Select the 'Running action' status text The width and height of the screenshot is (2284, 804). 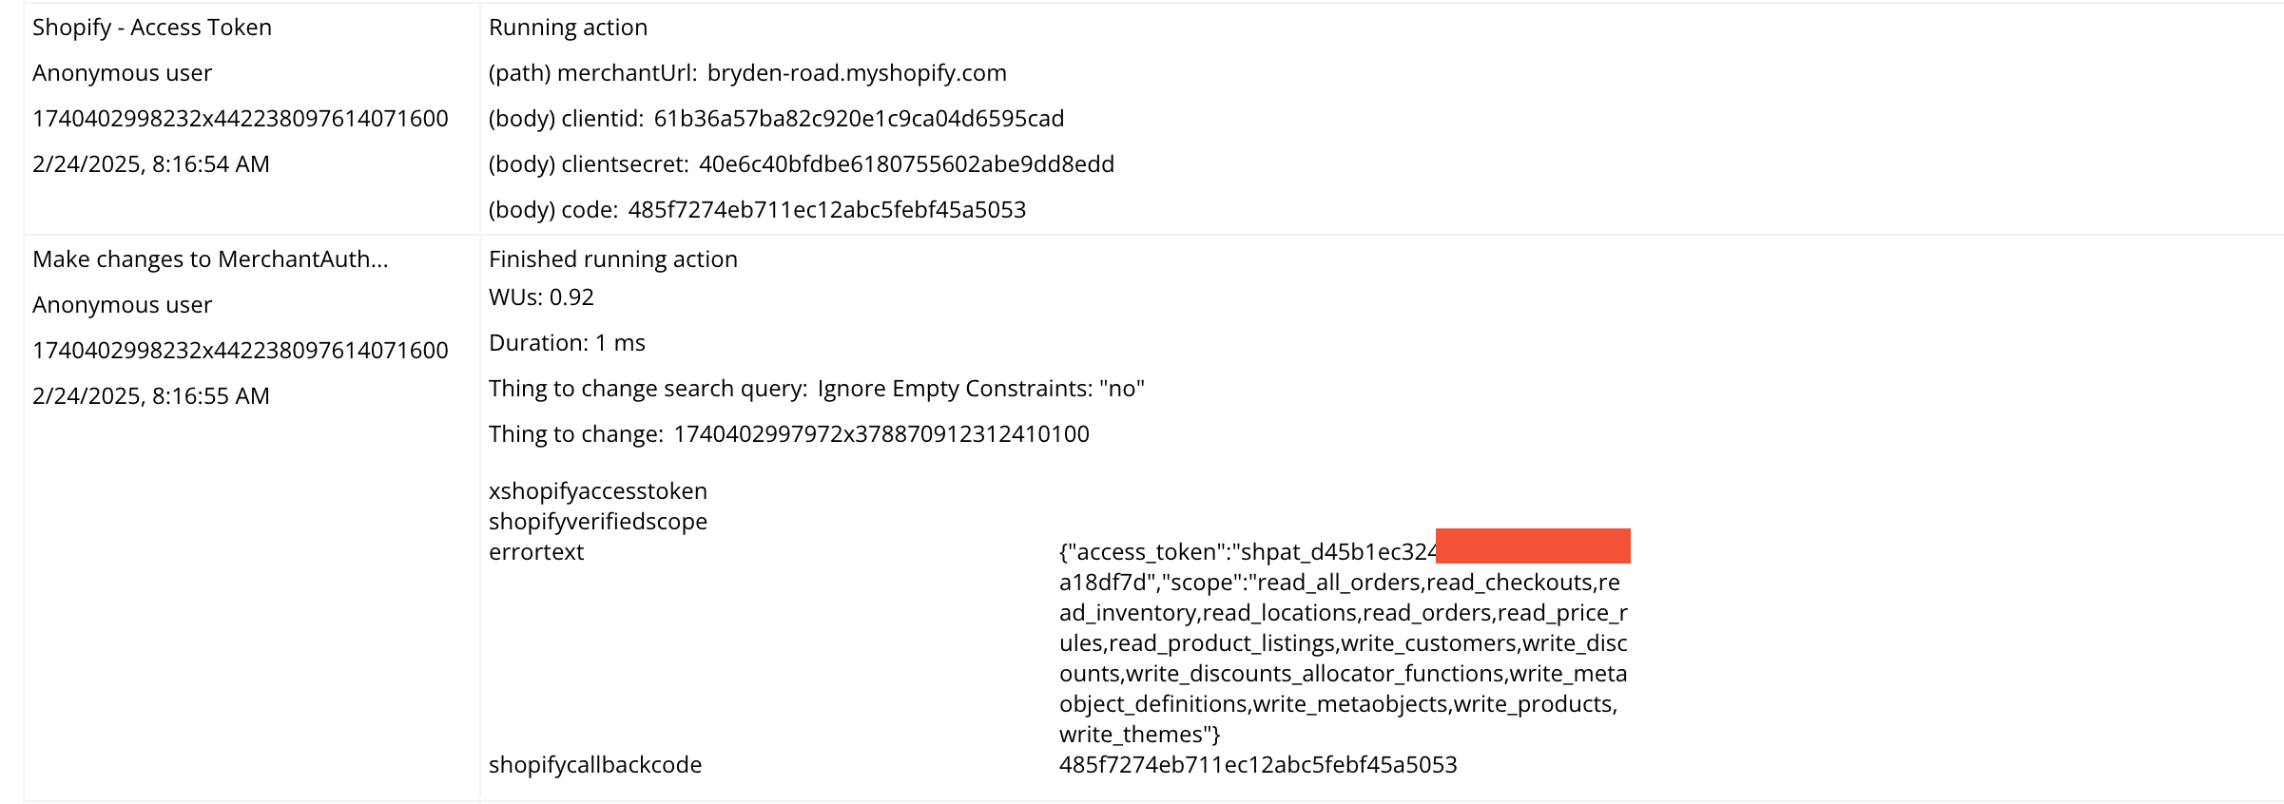[x=568, y=28]
